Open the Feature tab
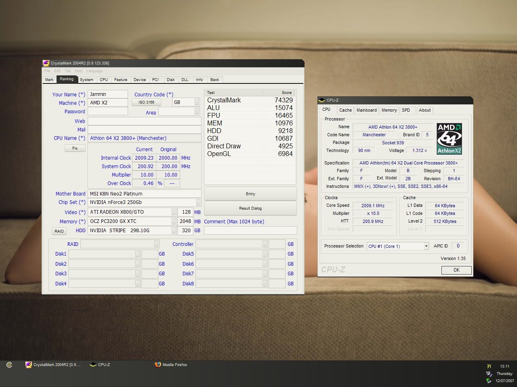The height and width of the screenshot is (387, 517). coord(120,80)
